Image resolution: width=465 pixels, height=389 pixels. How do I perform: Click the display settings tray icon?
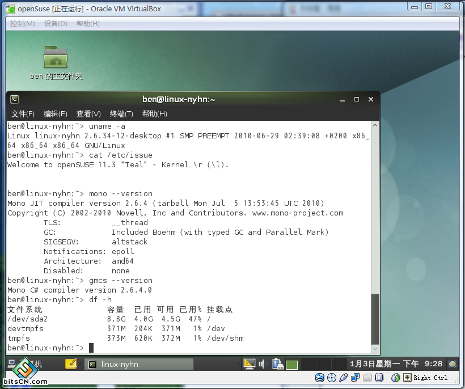click(249, 364)
